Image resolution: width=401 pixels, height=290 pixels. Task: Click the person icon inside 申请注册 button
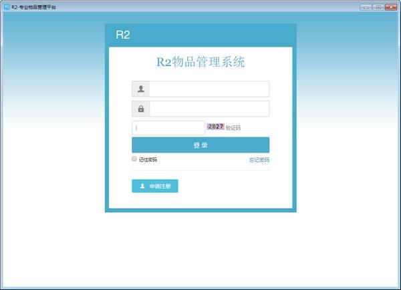(142, 186)
